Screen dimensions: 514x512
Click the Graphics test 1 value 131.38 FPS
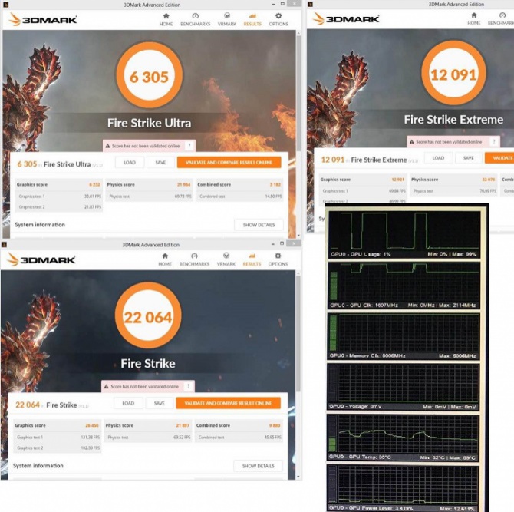point(91,438)
